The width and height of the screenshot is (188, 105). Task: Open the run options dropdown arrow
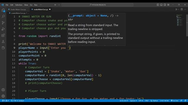click(179, 9)
